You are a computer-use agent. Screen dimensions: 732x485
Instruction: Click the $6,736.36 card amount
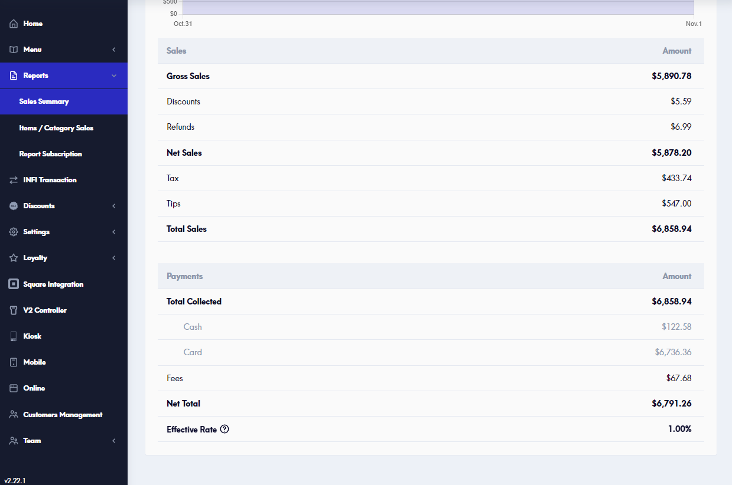click(x=674, y=352)
